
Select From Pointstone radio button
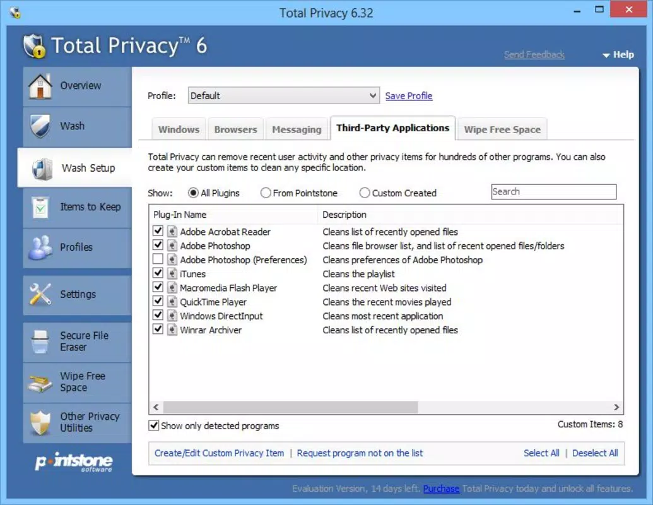click(265, 193)
